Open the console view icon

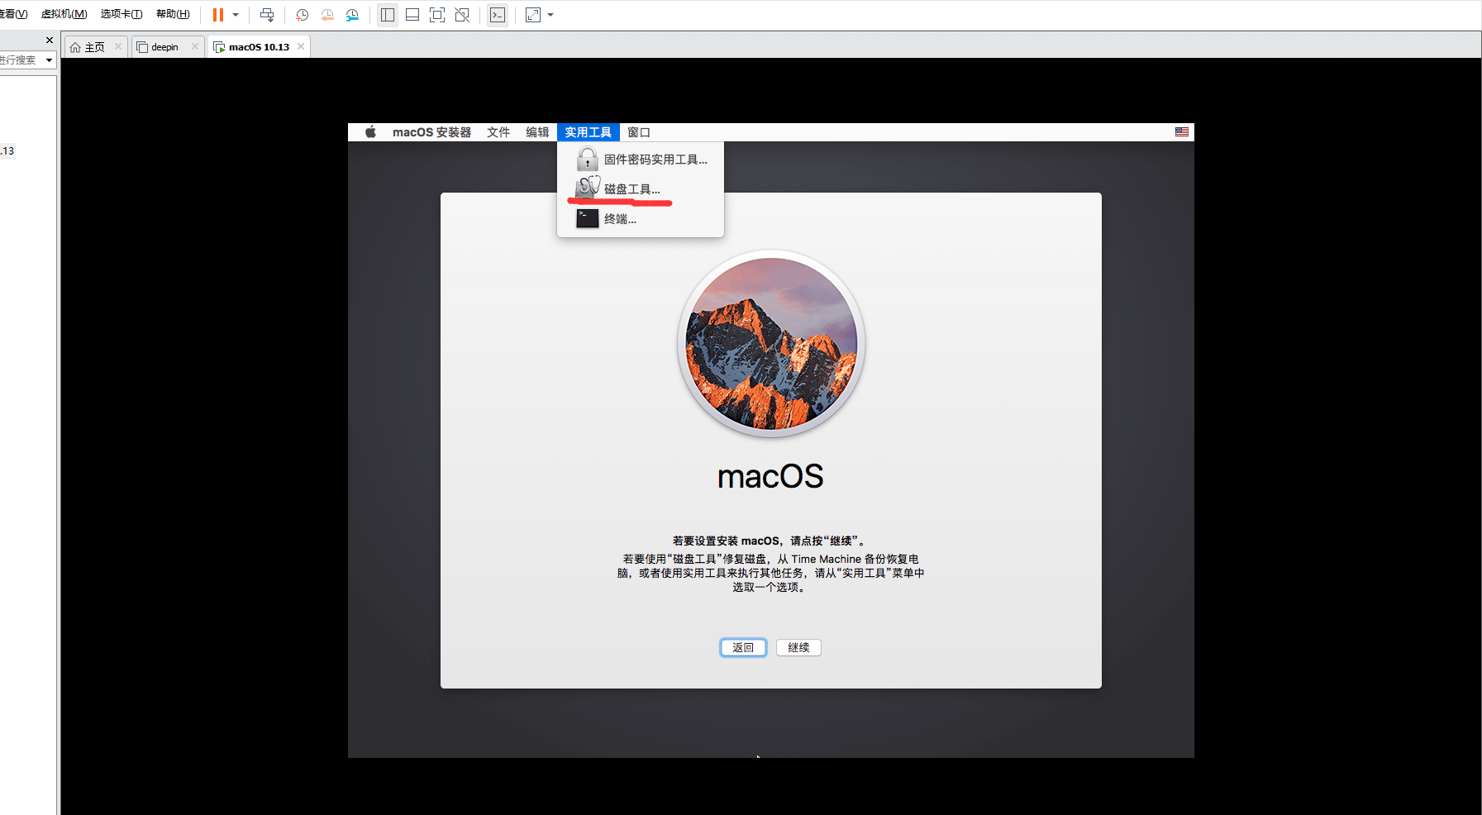(498, 15)
